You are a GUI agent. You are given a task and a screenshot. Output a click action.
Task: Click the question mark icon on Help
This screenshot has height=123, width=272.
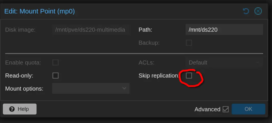tap(12, 109)
